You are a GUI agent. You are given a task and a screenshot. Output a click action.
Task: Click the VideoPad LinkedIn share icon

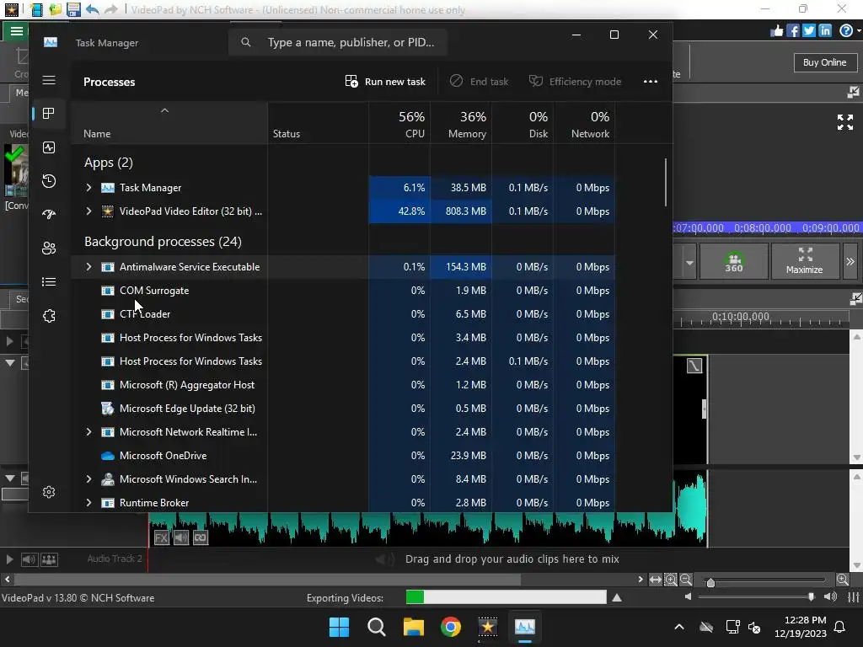(825, 31)
